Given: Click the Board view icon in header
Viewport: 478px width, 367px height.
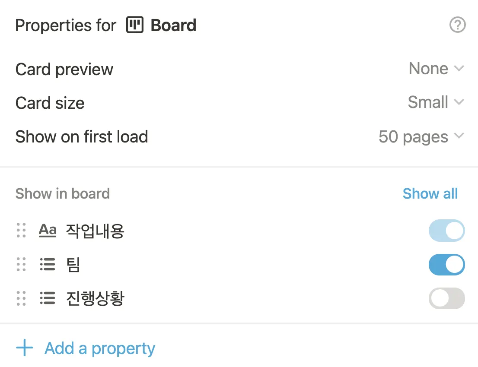Looking at the screenshot, I should point(134,25).
